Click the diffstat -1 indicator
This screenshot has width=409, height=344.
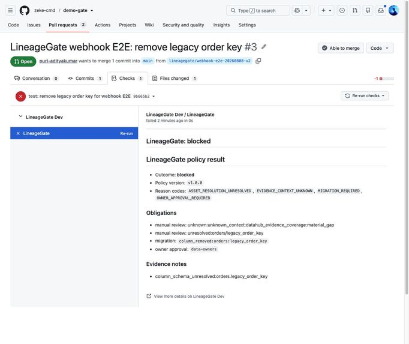tap(384, 79)
